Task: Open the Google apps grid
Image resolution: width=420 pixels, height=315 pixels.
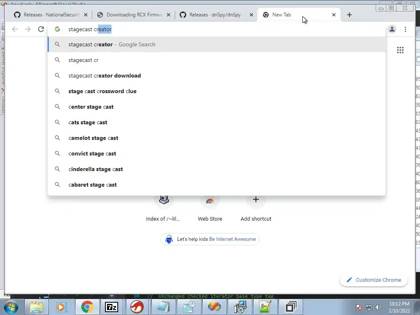Action: pyautogui.click(x=400, y=50)
